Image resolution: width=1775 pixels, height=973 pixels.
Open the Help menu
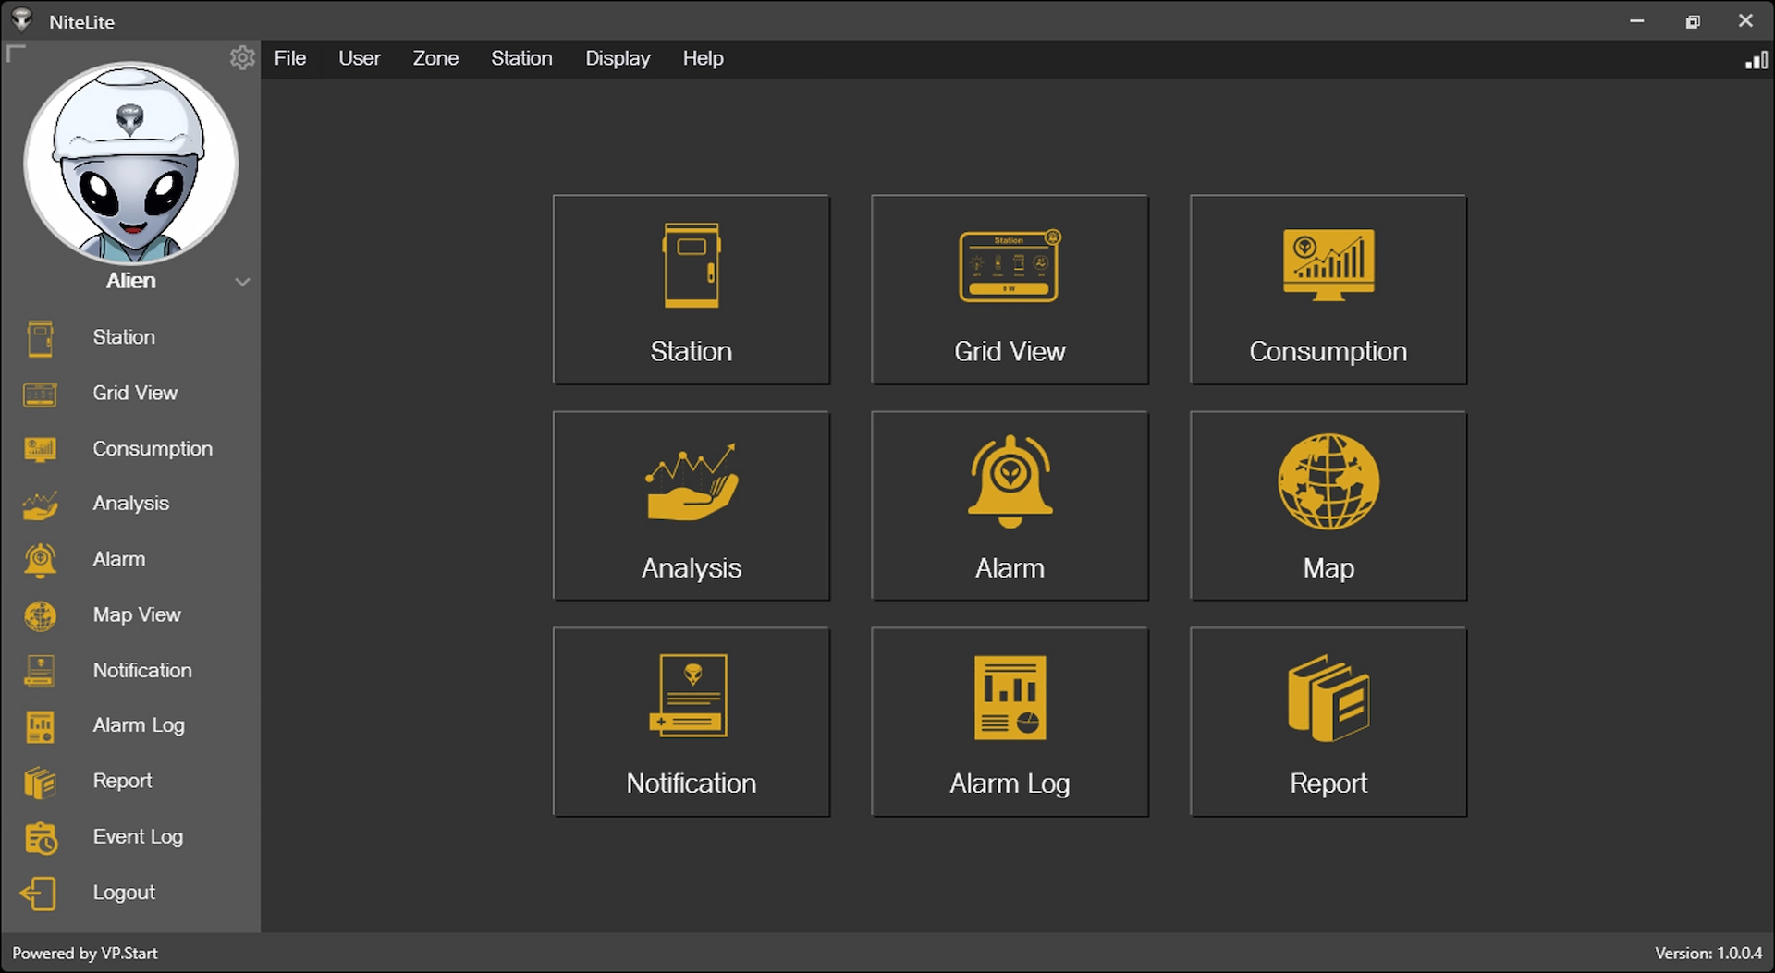point(703,58)
